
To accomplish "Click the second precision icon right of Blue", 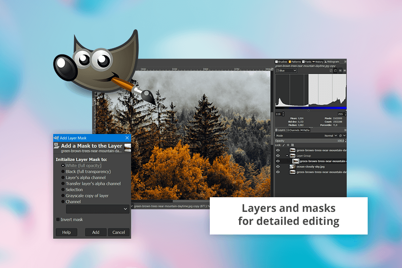I will (335, 70).
